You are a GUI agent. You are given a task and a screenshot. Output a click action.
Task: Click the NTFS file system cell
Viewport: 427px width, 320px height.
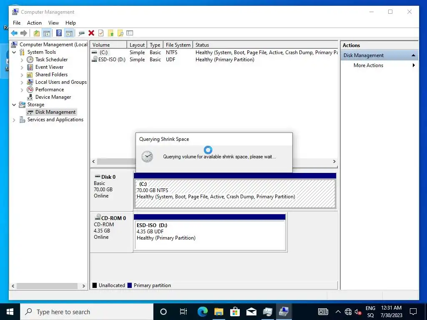click(171, 52)
